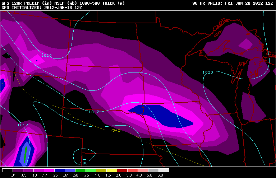
Task: Click the white legend swatch
Action: (x=164, y=170)
